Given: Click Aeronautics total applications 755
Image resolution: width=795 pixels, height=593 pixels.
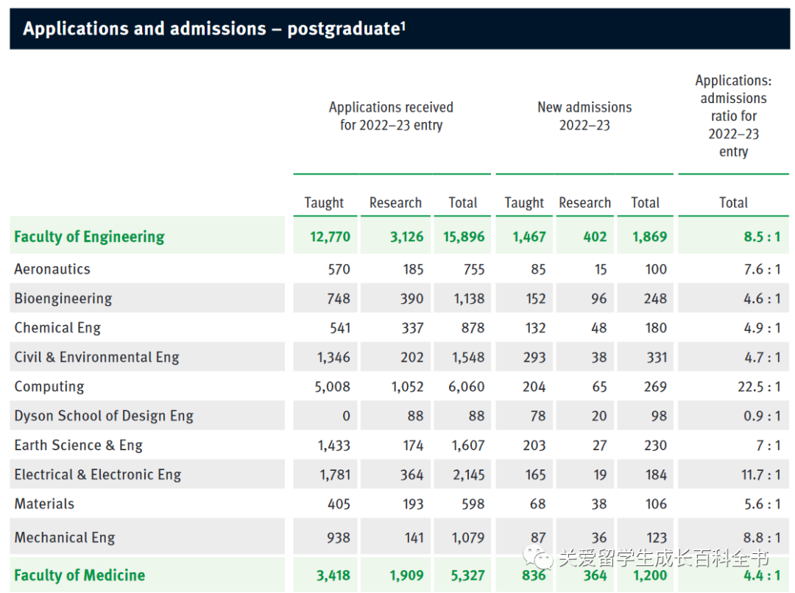Looking at the screenshot, I should click(x=474, y=269).
